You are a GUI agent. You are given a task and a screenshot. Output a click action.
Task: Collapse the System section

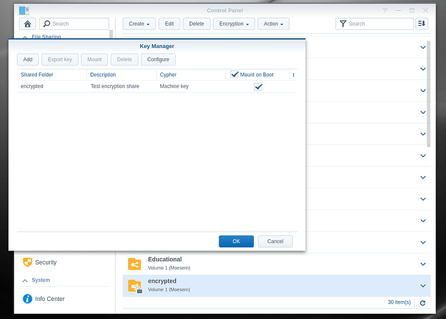tap(25, 281)
